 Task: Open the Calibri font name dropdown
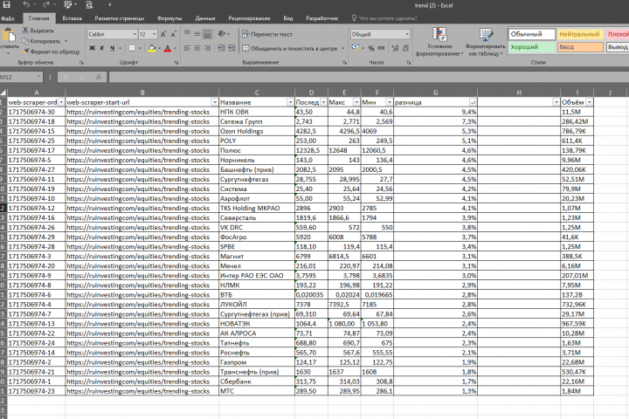click(135, 35)
